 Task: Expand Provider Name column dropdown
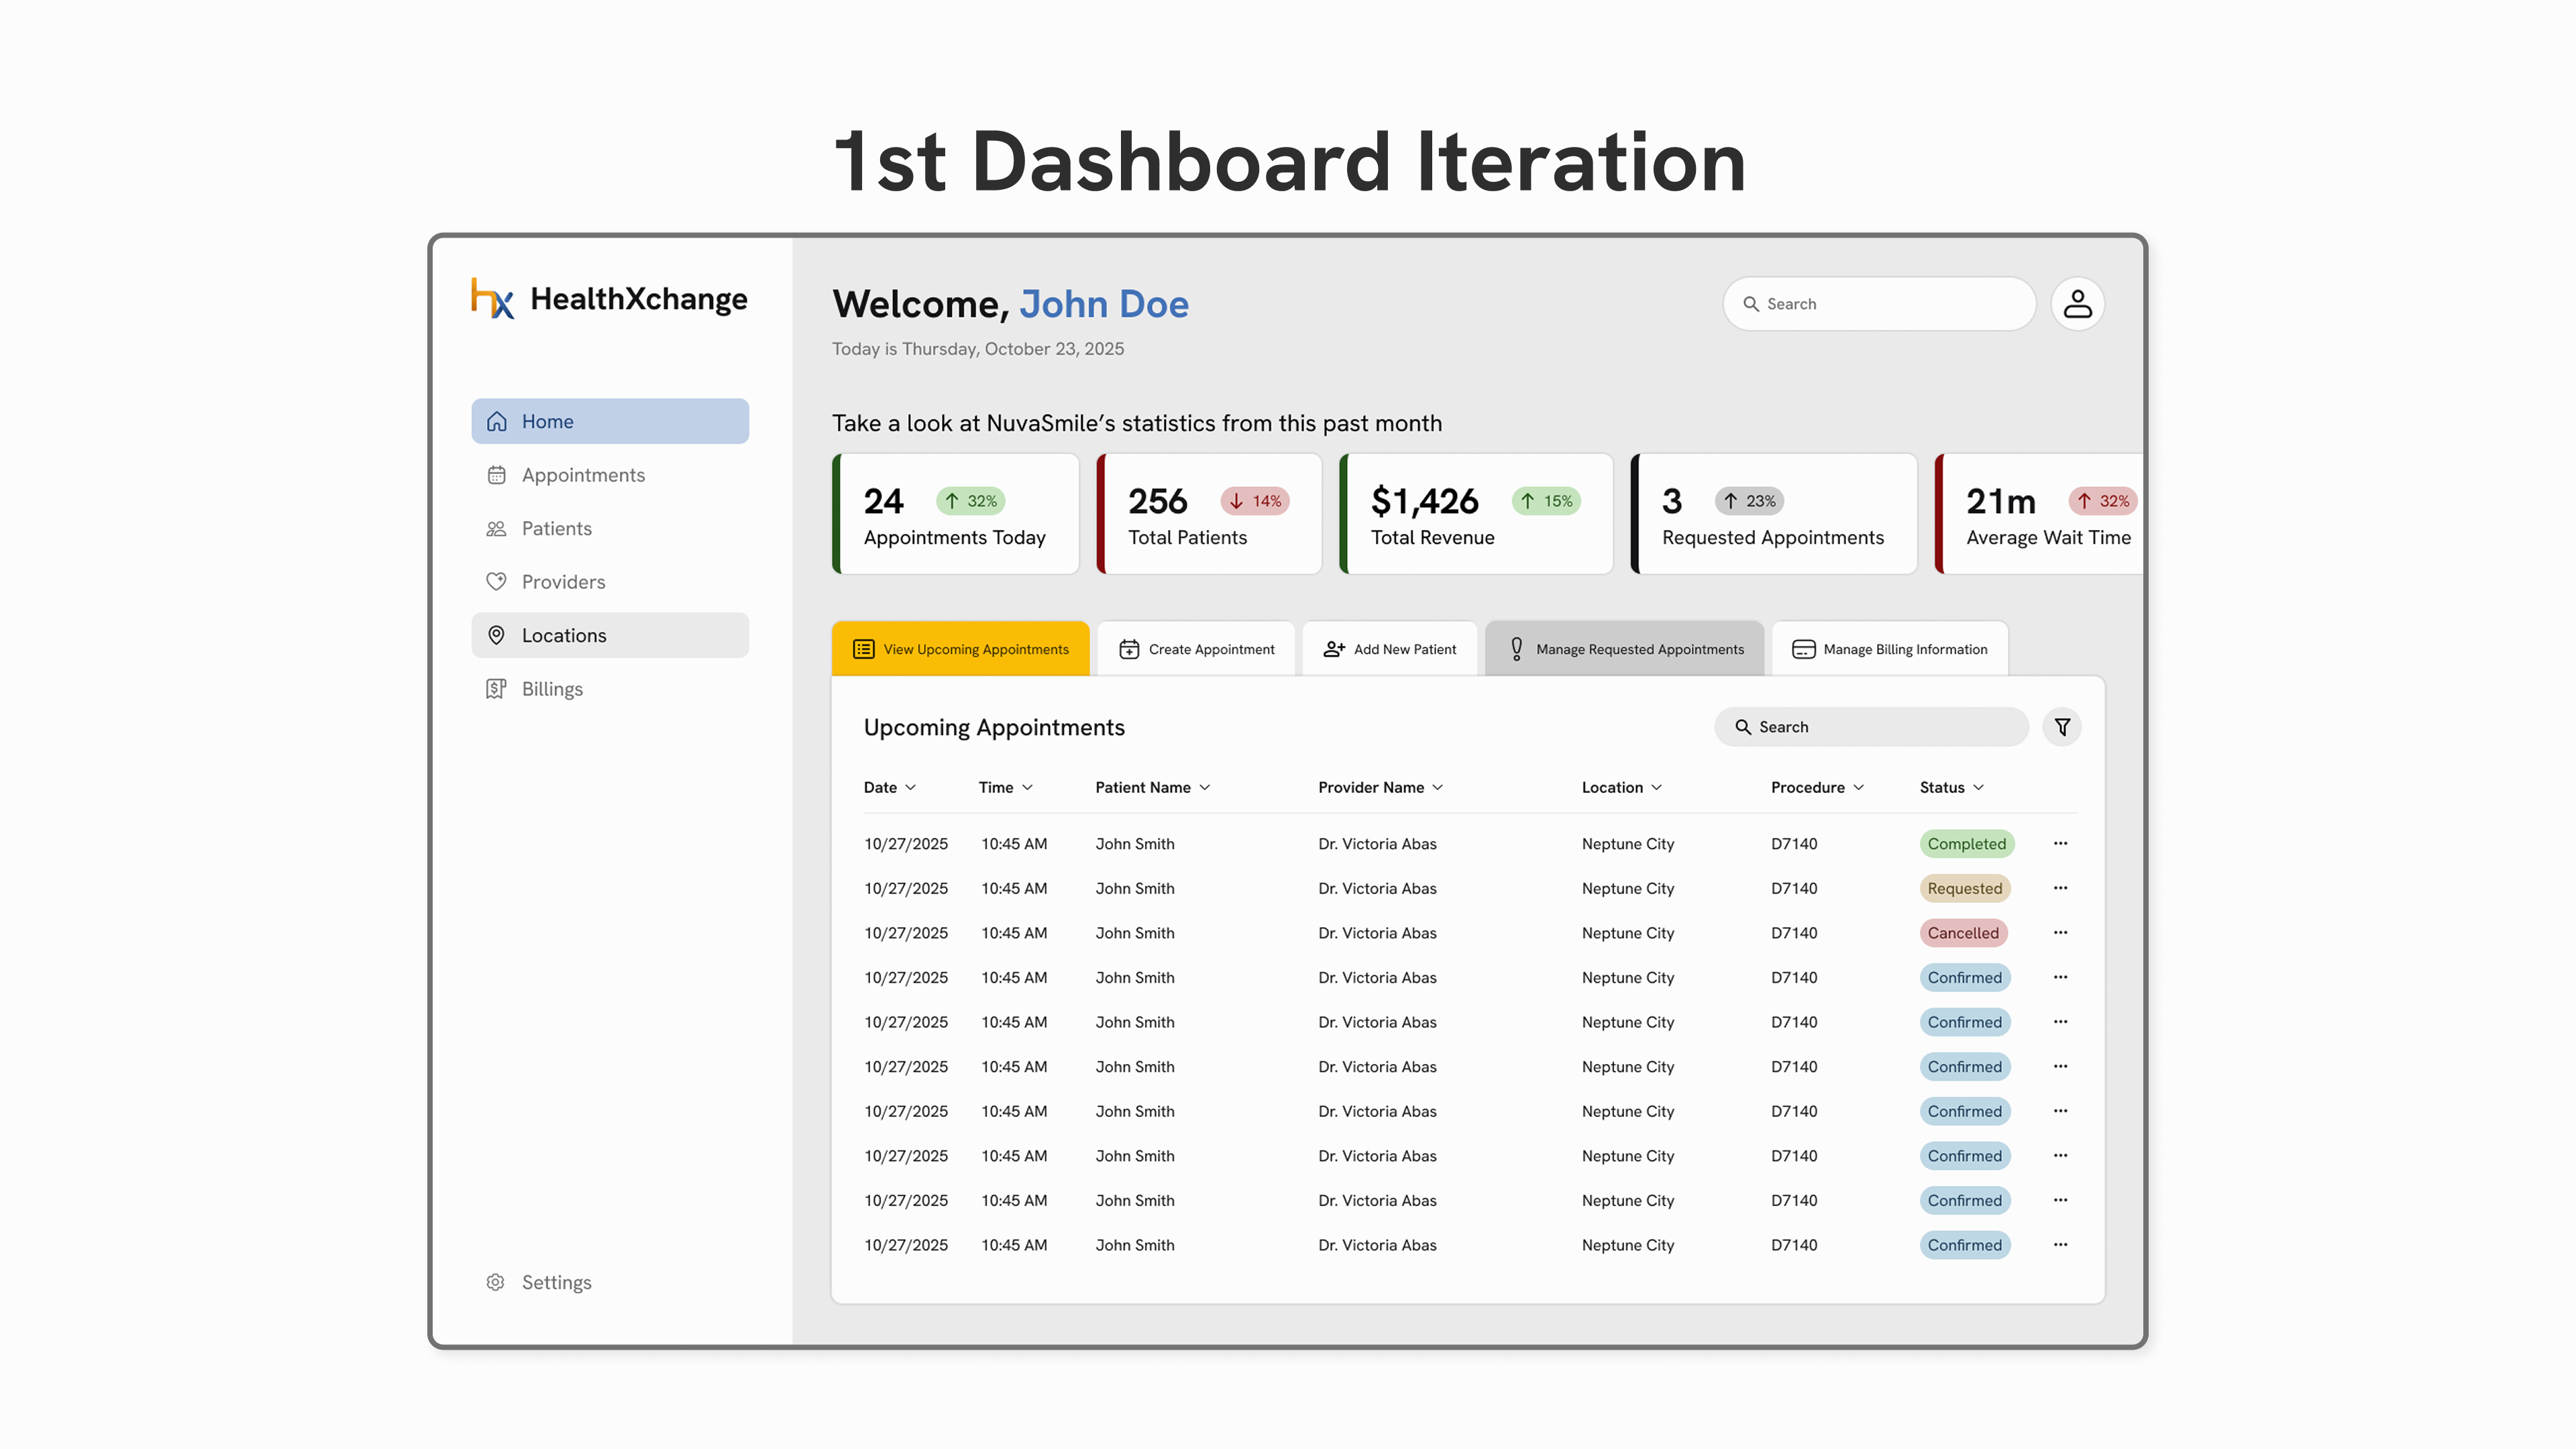click(x=1437, y=788)
